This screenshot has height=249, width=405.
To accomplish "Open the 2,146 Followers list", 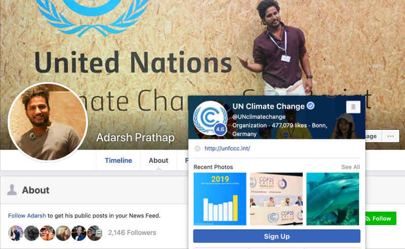I will pyautogui.click(x=132, y=233).
